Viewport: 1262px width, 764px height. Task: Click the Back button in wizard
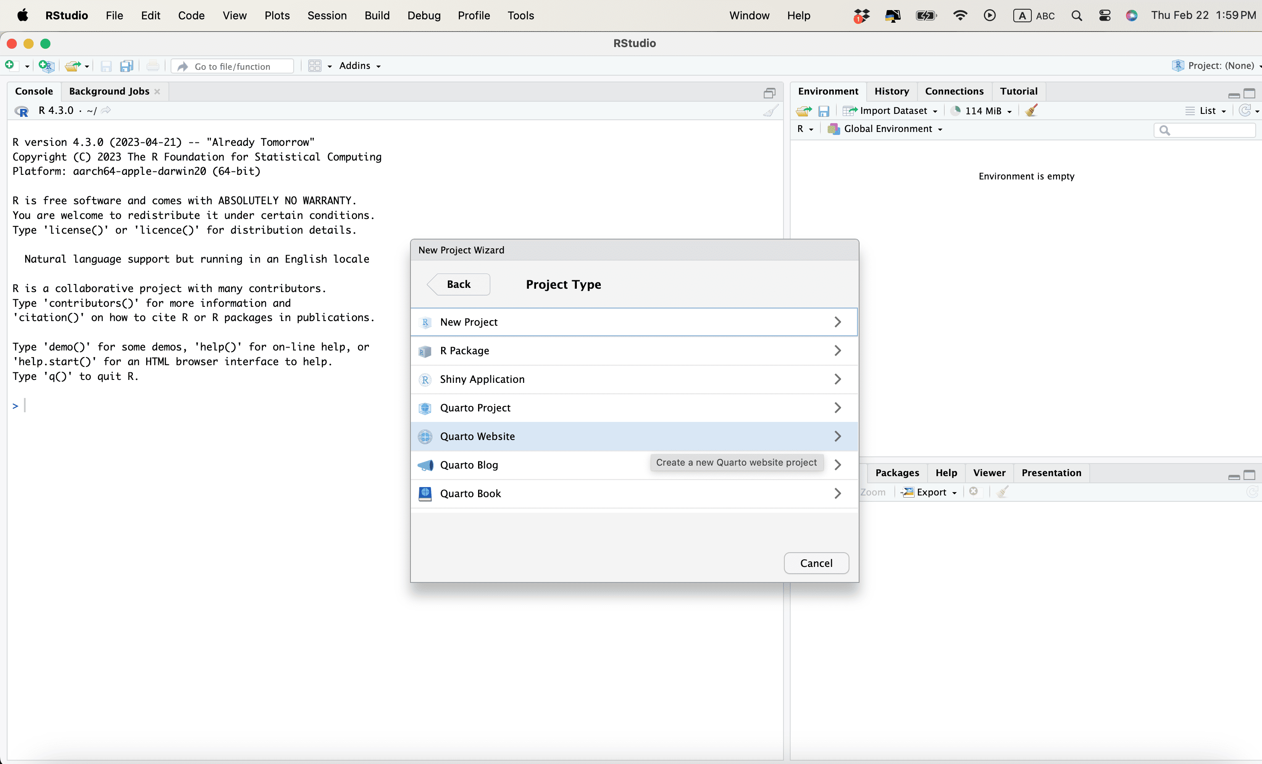(x=458, y=285)
